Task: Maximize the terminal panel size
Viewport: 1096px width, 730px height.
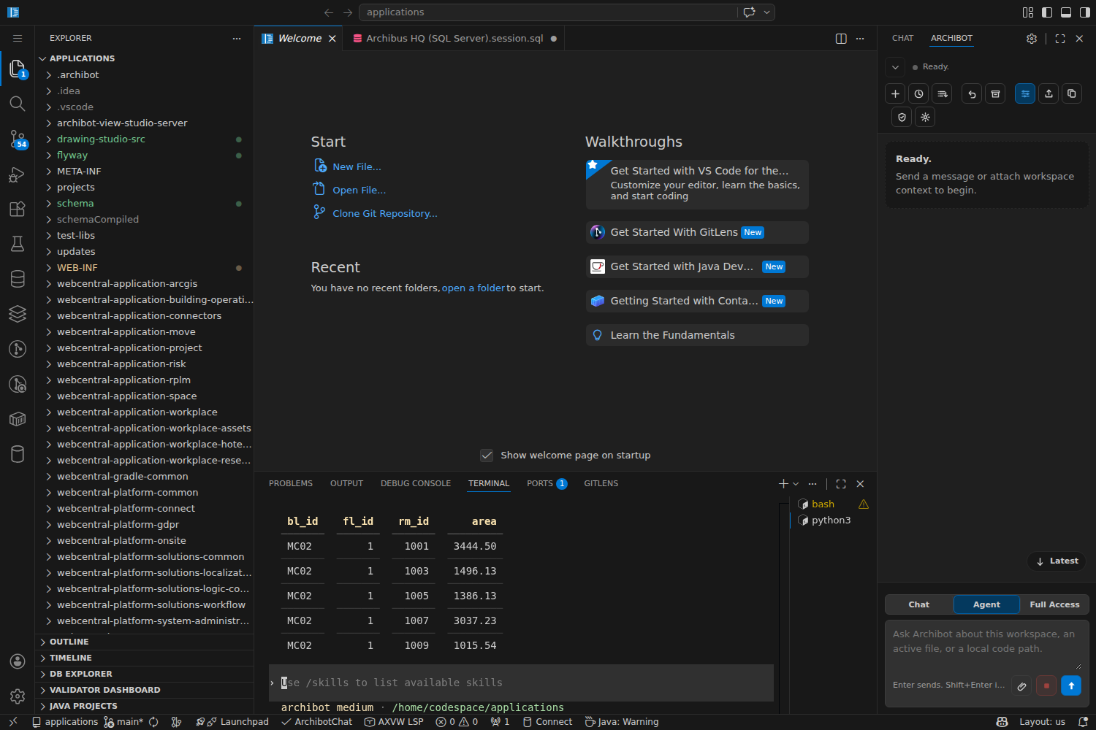Action: click(841, 484)
